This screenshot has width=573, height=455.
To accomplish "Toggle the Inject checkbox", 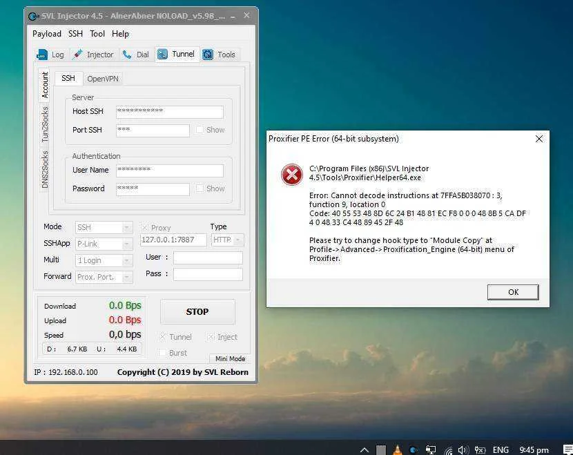I will (x=211, y=337).
